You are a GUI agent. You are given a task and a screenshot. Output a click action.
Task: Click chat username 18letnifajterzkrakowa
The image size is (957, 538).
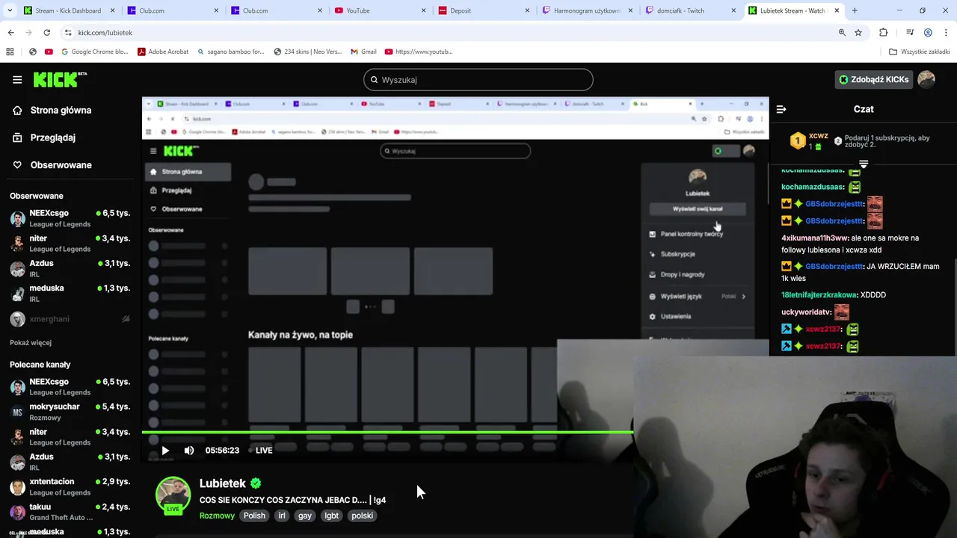[819, 295]
